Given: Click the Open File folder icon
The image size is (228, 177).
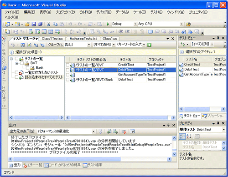Looking at the screenshot, I should (x=27, y=24).
